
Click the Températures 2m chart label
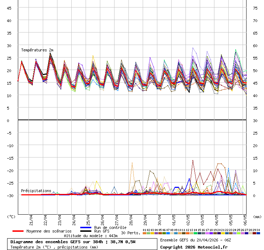point(37,50)
